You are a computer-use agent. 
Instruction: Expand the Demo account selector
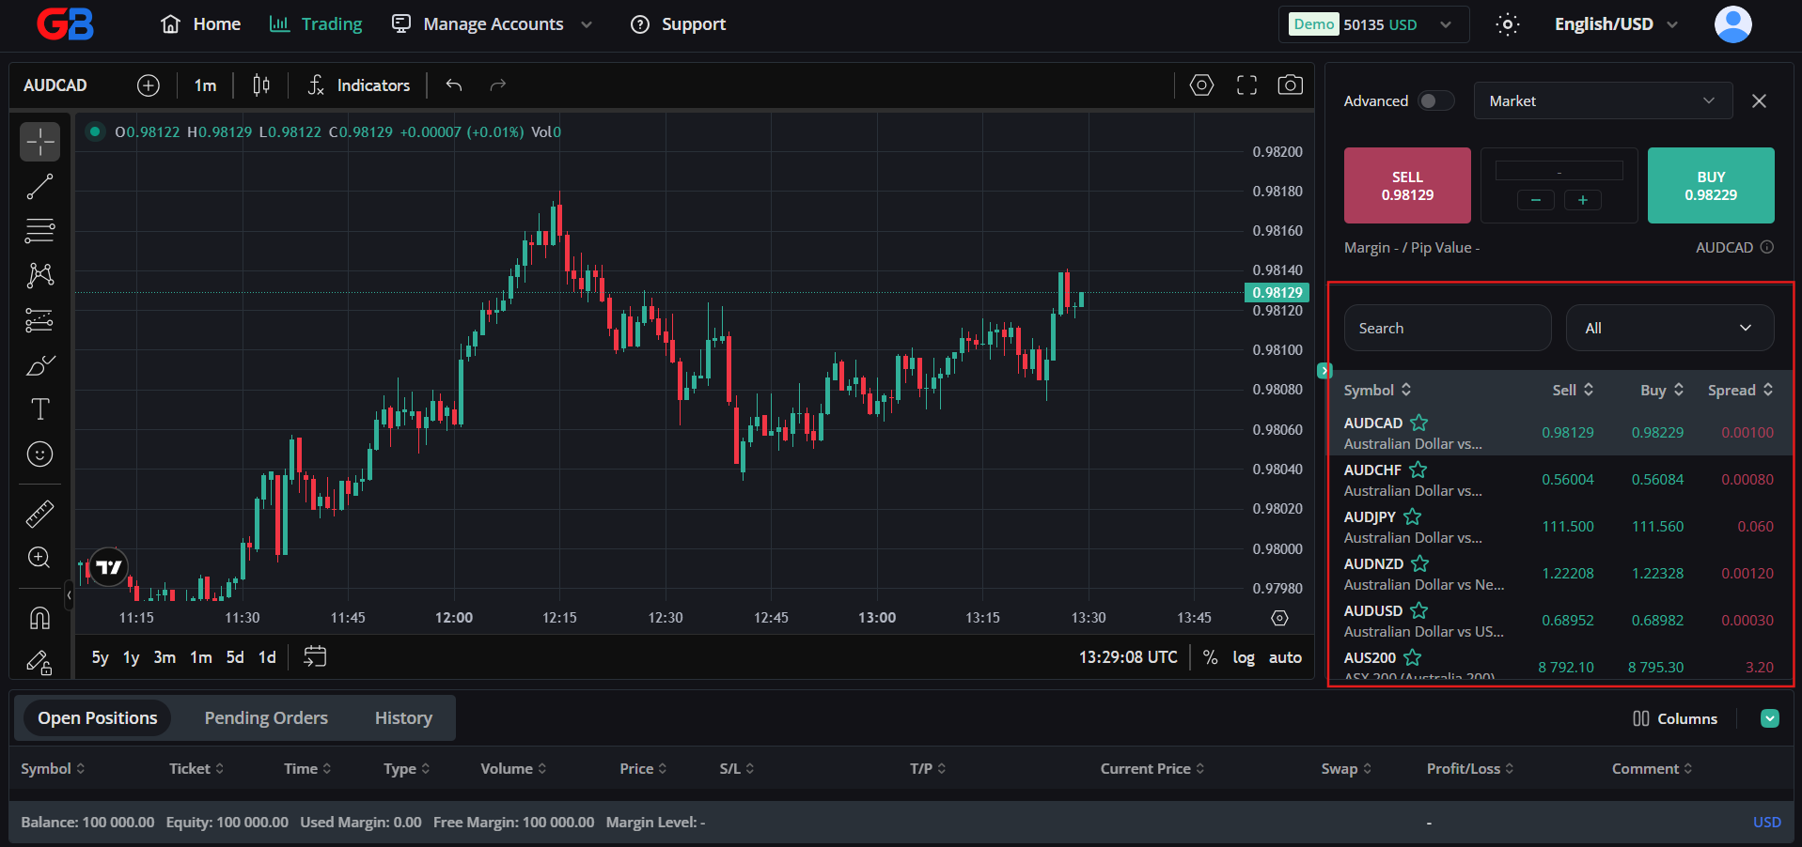coord(1372,24)
